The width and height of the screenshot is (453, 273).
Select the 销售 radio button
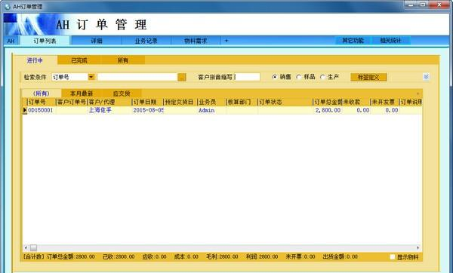[275, 77]
